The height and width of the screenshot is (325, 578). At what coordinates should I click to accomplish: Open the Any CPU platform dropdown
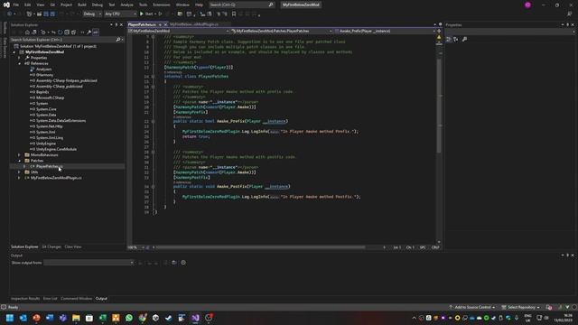pos(120,14)
